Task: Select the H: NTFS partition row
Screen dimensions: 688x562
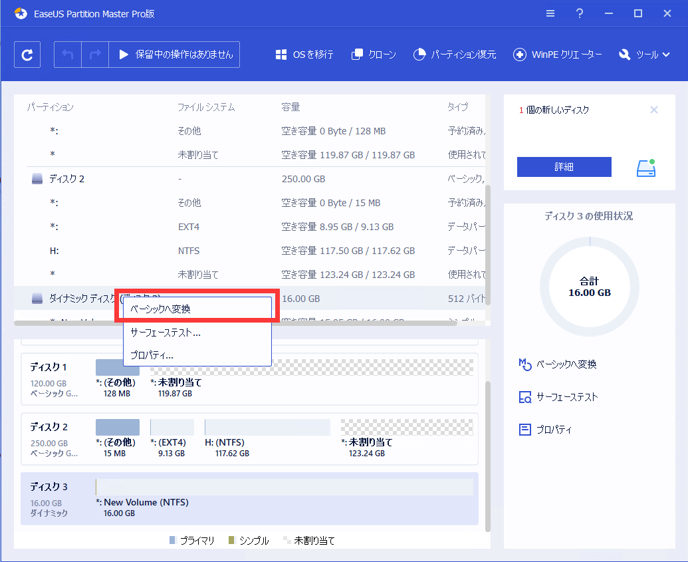Action: 250,251
